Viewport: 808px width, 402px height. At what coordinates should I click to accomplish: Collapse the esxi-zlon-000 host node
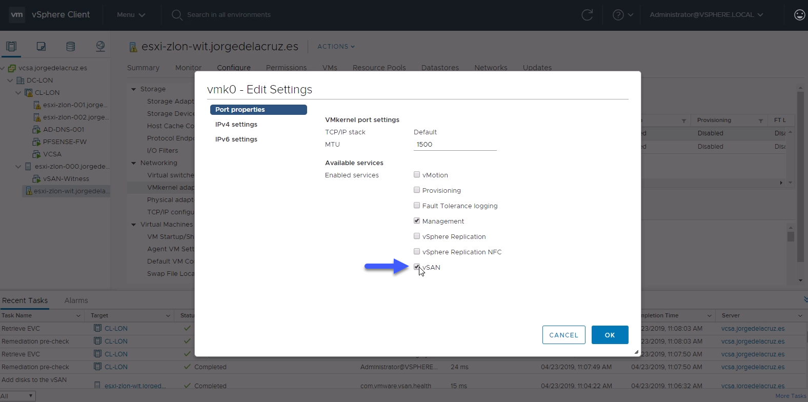[x=18, y=167]
